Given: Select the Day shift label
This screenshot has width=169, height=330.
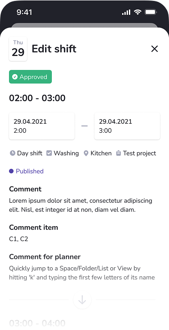Looking at the screenshot, I should tap(30, 153).
